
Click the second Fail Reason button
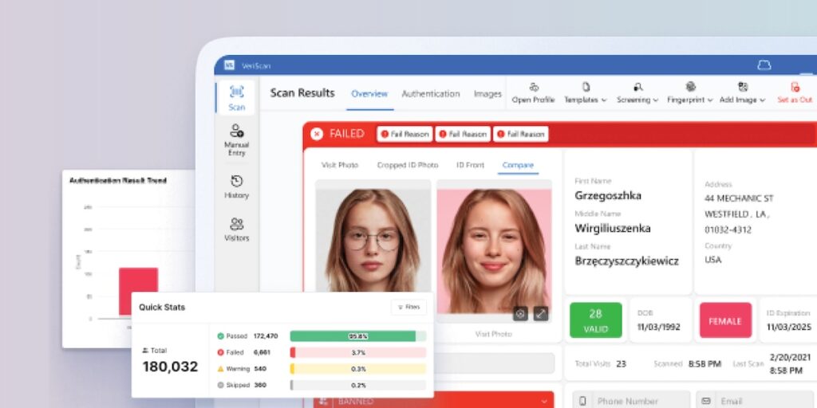pyautogui.click(x=463, y=134)
